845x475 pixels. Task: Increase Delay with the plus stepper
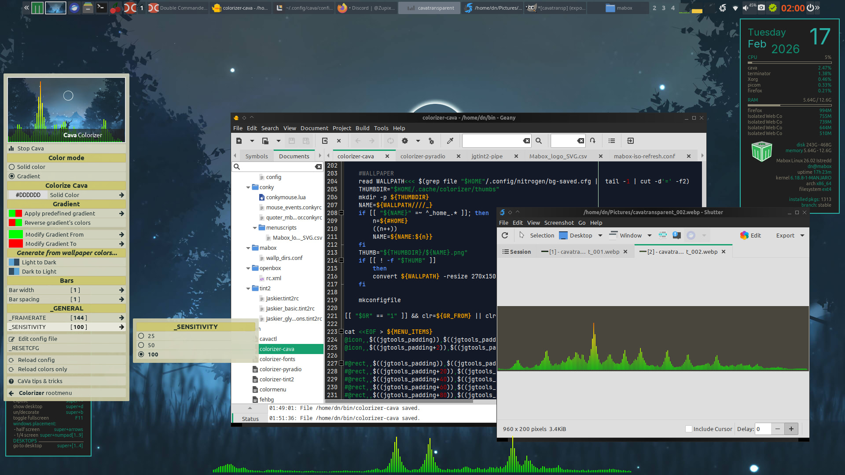[x=791, y=429]
